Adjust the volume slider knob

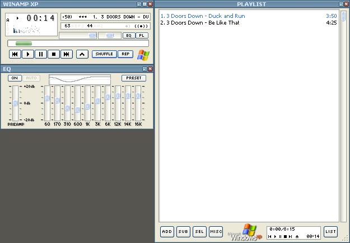[x=92, y=35]
